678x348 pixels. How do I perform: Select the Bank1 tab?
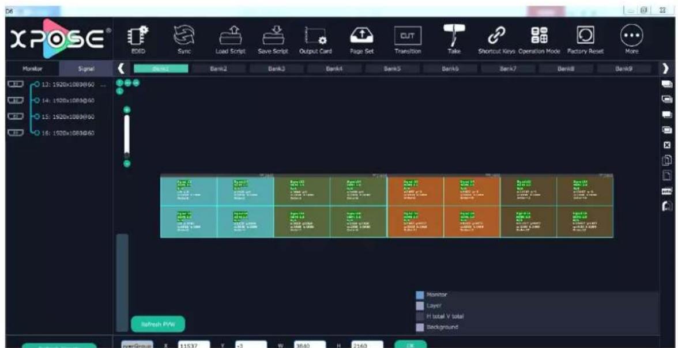161,69
